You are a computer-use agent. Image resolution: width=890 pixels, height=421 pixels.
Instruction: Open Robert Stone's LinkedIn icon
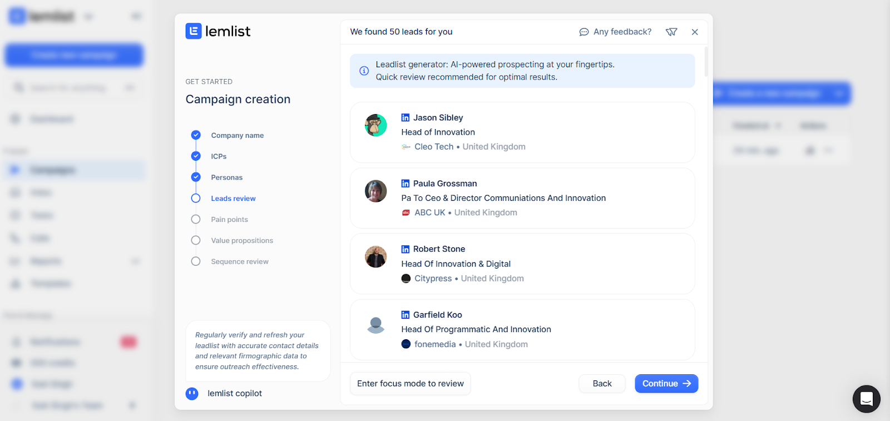[x=406, y=249]
